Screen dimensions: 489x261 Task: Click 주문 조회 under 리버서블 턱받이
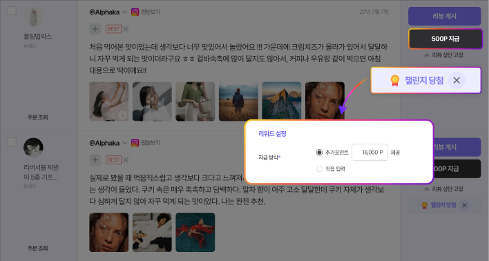point(38,248)
